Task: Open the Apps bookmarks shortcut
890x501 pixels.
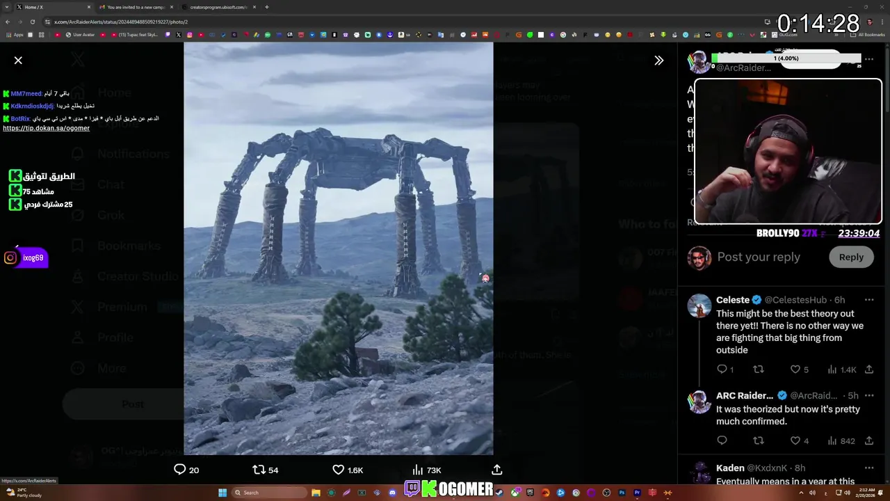Action: coord(14,35)
